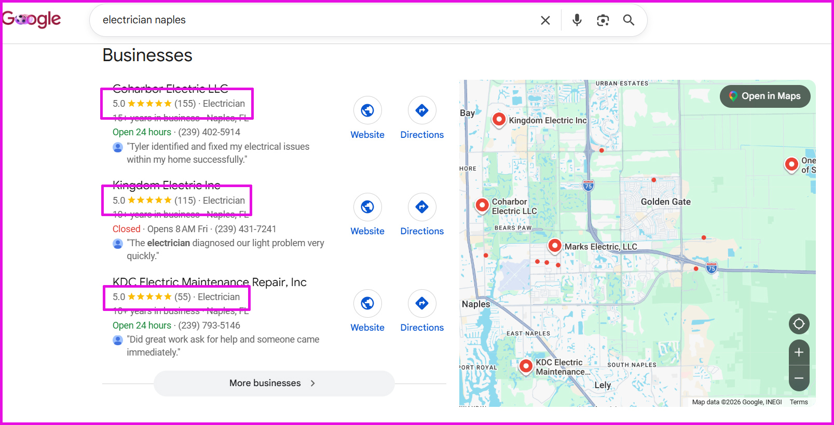The width and height of the screenshot is (834, 425).
Task: Click the KDC Electric Maintenance map pin
Action: 526,366
